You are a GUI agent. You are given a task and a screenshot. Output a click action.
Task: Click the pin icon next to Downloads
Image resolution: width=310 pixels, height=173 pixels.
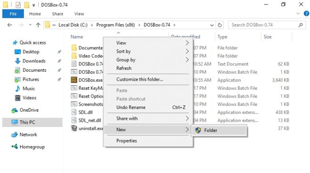[59, 61]
